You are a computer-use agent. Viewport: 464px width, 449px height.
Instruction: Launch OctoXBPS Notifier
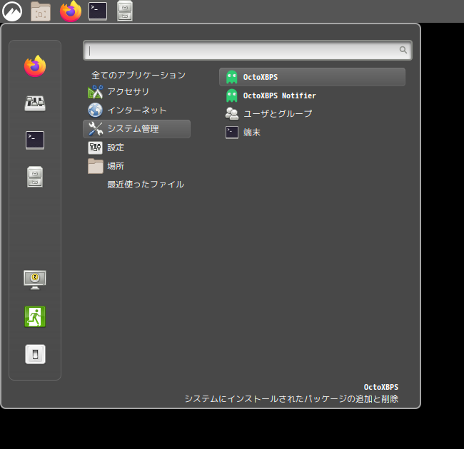pos(312,96)
